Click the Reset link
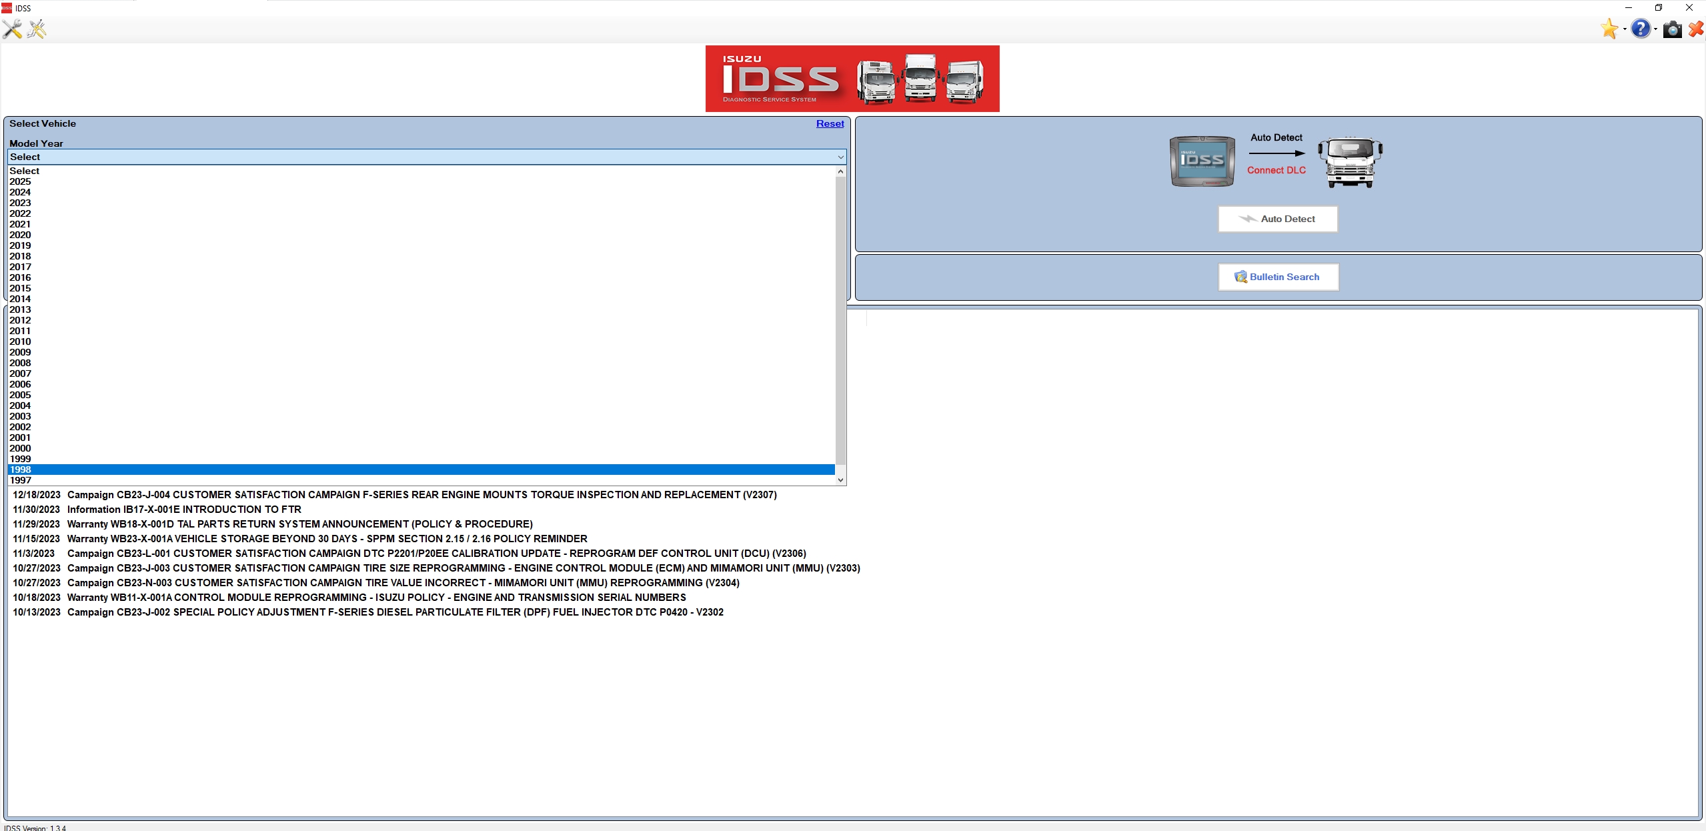The height and width of the screenshot is (831, 1706). 830,123
